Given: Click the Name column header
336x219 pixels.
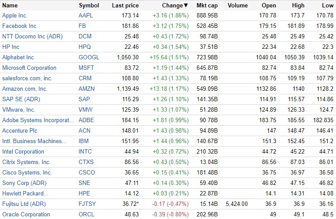Looking at the screenshot, I should (x=10, y=6).
